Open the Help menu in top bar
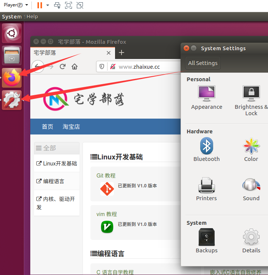Viewport: 268px width, 275px height. click(32, 17)
